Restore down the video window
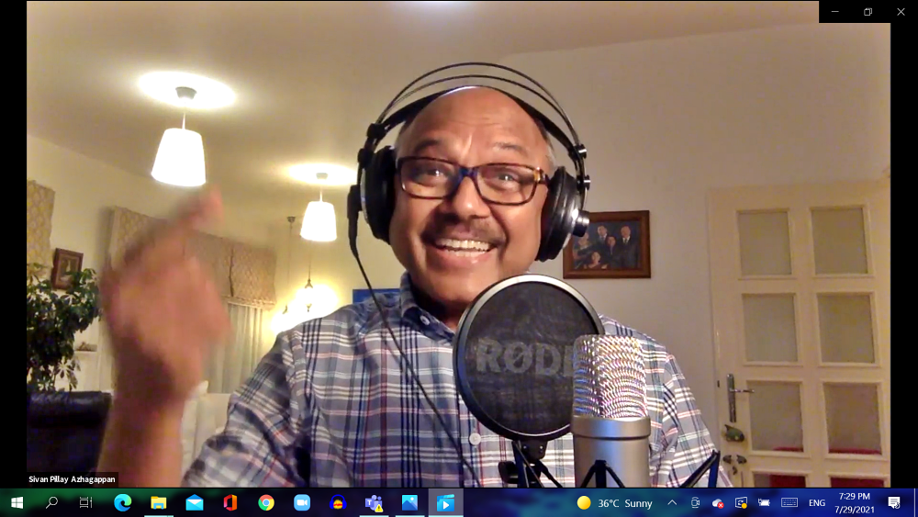918x517 pixels. pyautogui.click(x=868, y=11)
